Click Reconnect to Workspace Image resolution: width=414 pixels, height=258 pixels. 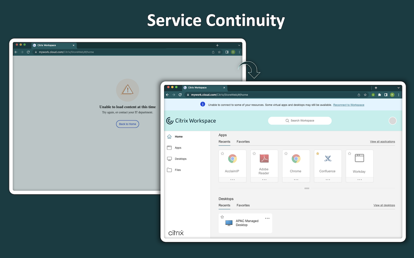coord(348,104)
